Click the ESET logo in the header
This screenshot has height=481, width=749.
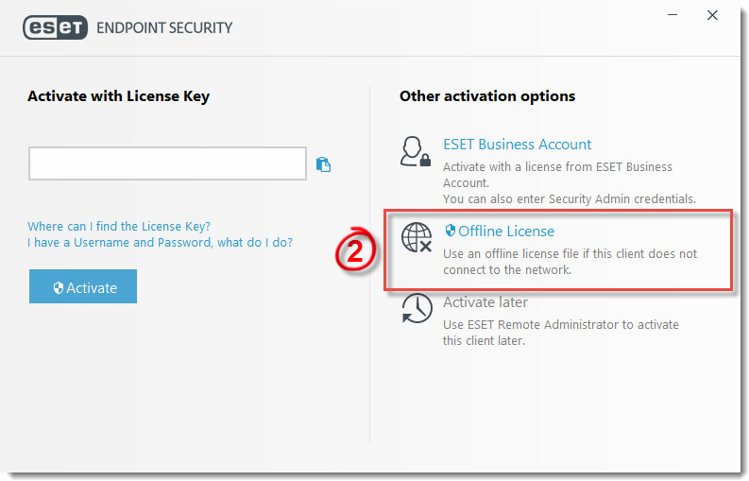(x=56, y=27)
